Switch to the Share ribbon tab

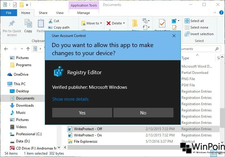point(43,13)
